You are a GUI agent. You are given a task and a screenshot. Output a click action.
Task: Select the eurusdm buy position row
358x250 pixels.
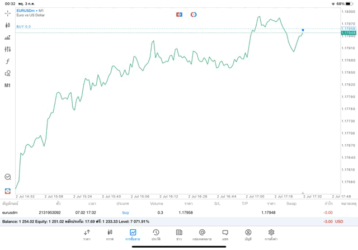168,213
